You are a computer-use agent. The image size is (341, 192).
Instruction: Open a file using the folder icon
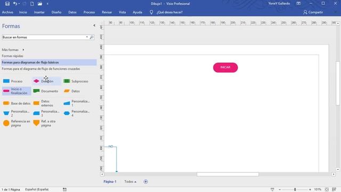[x=40, y=4]
